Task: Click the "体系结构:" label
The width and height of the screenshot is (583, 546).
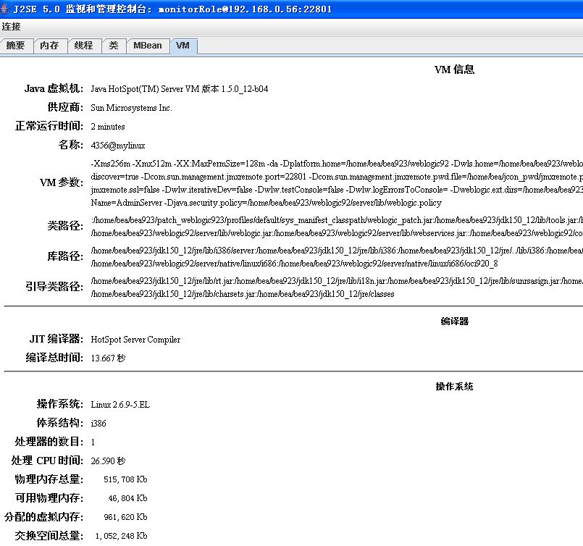Action: pos(60,423)
